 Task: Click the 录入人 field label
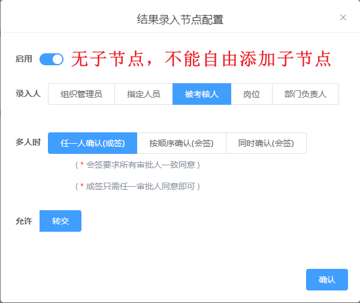(x=28, y=93)
